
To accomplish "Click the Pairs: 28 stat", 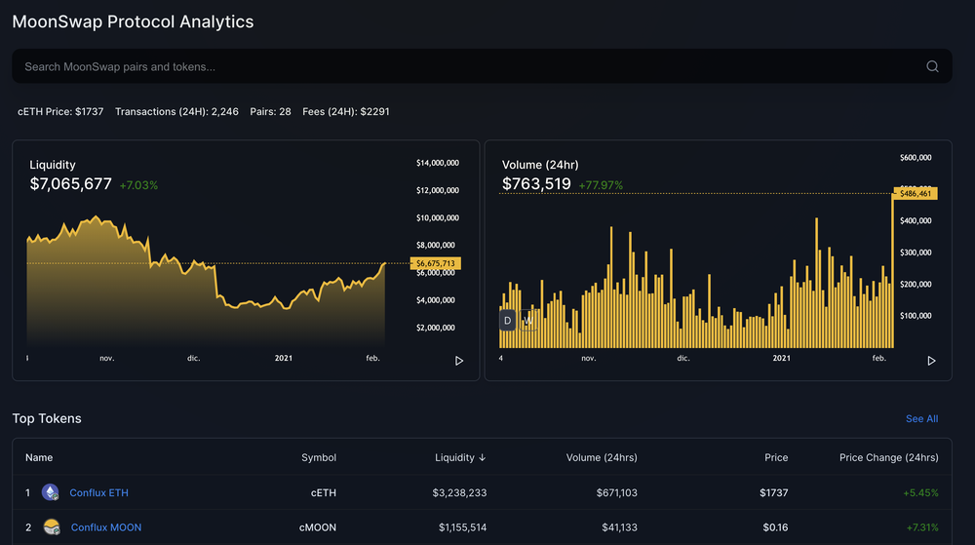I will point(270,112).
